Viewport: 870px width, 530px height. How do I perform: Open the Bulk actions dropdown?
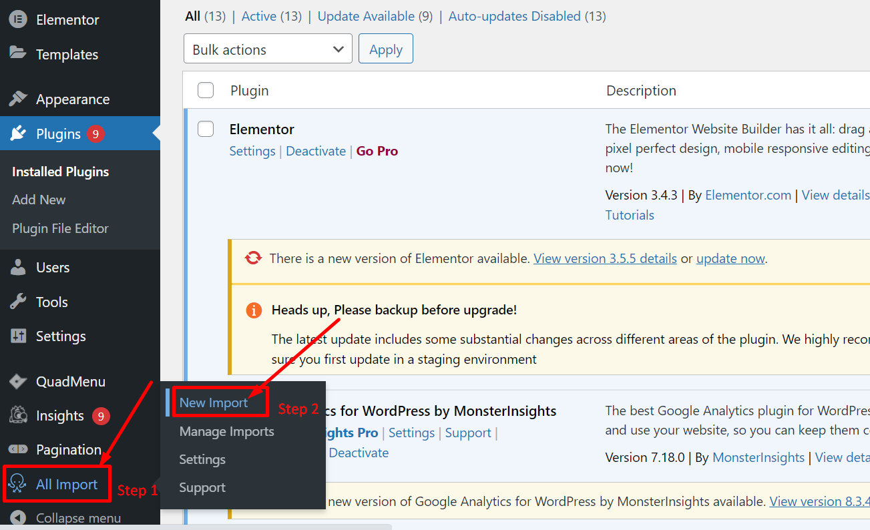tap(267, 48)
